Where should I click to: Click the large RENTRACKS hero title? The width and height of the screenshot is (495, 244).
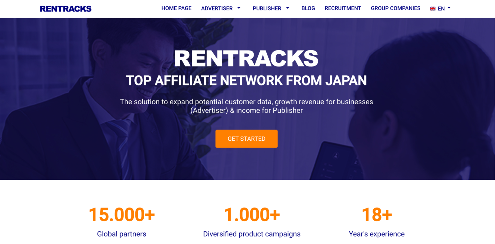tap(246, 58)
